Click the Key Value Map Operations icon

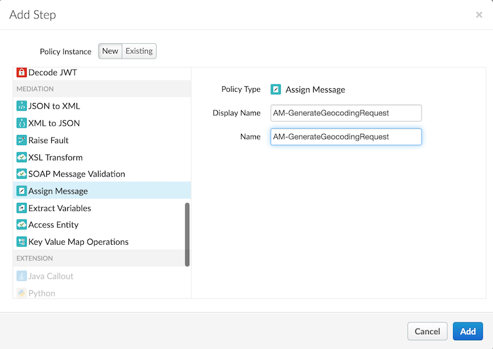pyautogui.click(x=22, y=242)
